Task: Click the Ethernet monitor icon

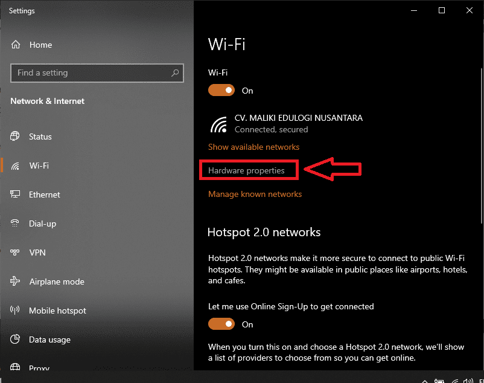Action: pyautogui.click(x=16, y=195)
